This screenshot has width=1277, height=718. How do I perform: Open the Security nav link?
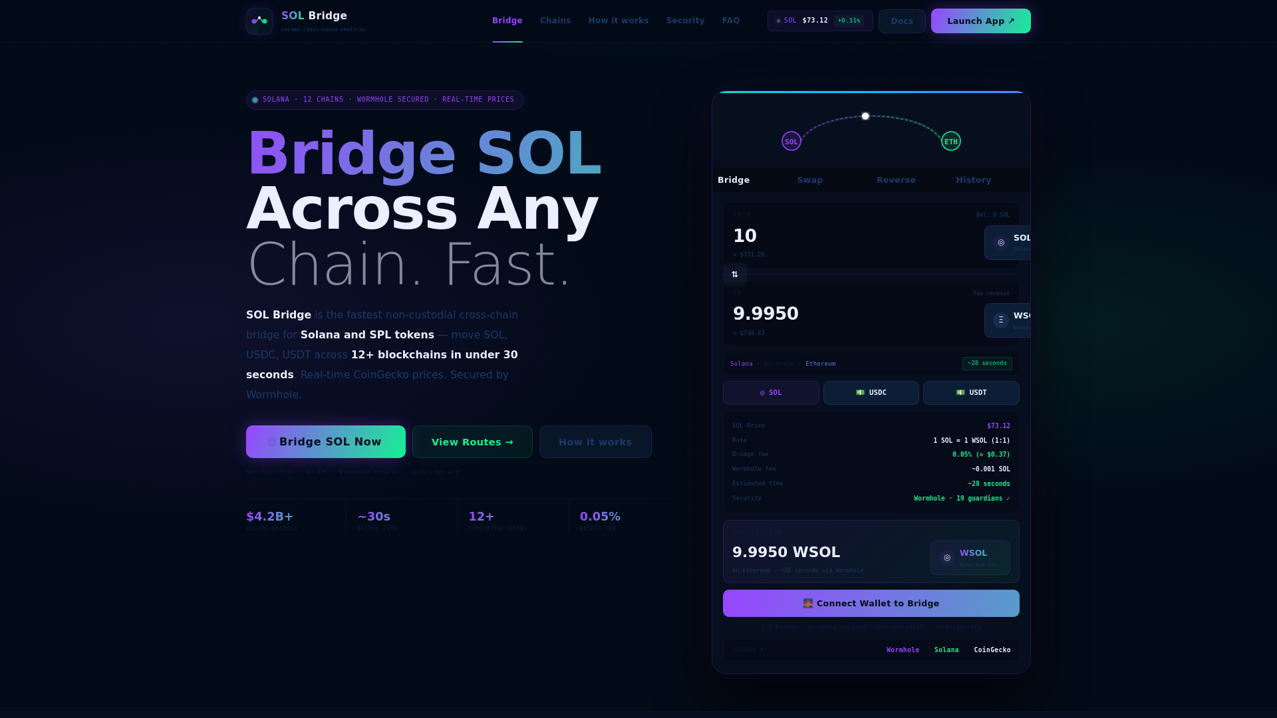(x=686, y=21)
